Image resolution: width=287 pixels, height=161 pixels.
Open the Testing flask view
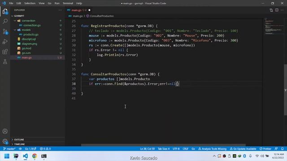click(5, 62)
